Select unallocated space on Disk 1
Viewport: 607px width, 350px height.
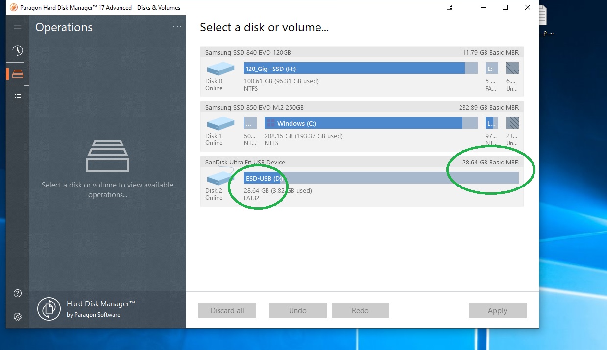tap(512, 123)
